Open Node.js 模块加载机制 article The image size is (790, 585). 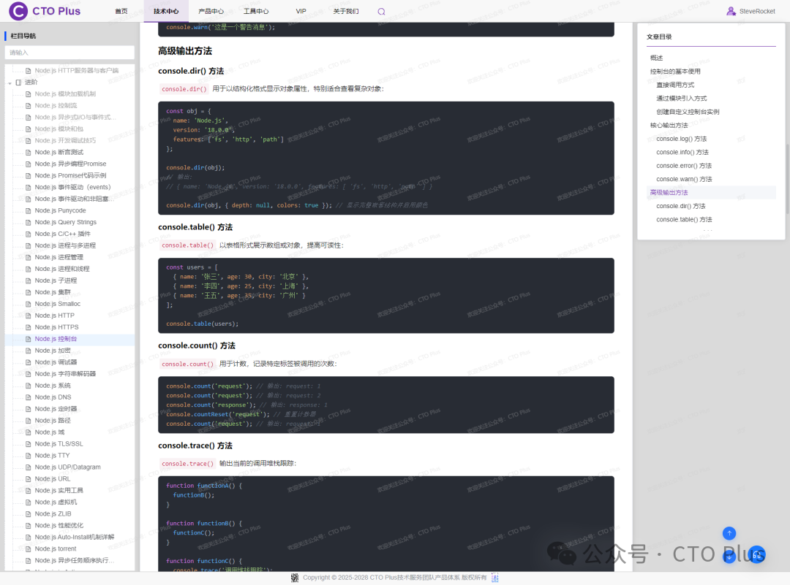(65, 94)
